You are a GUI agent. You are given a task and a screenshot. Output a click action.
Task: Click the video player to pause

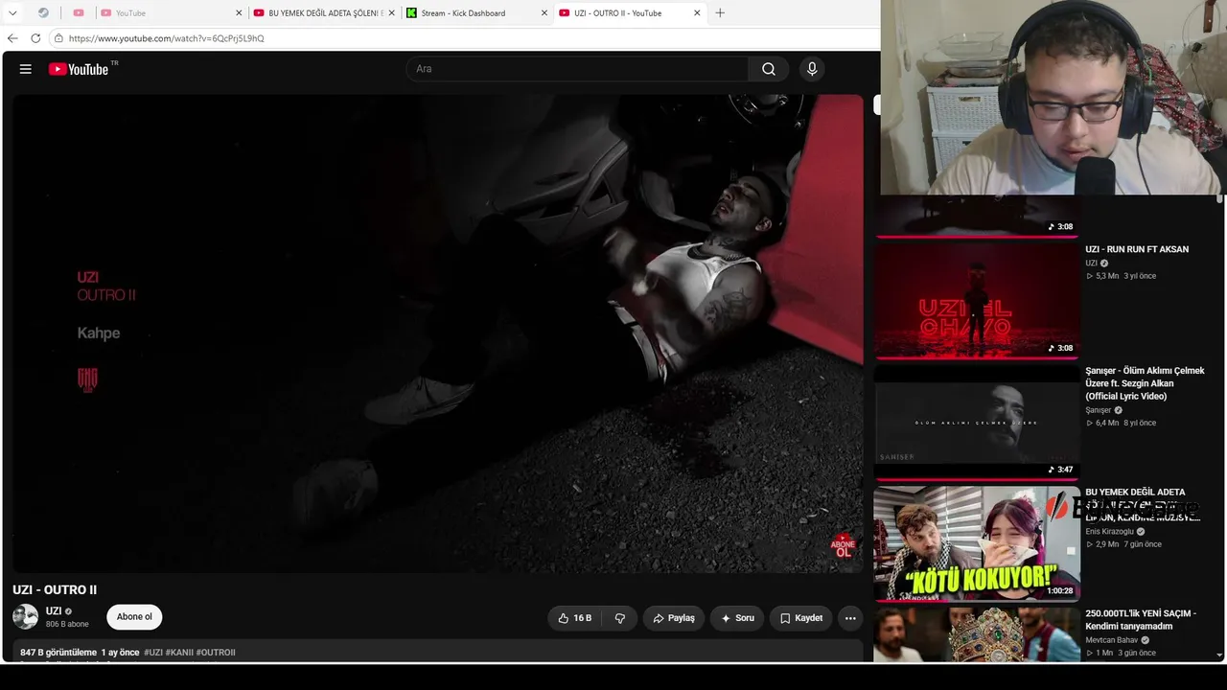pos(438,333)
